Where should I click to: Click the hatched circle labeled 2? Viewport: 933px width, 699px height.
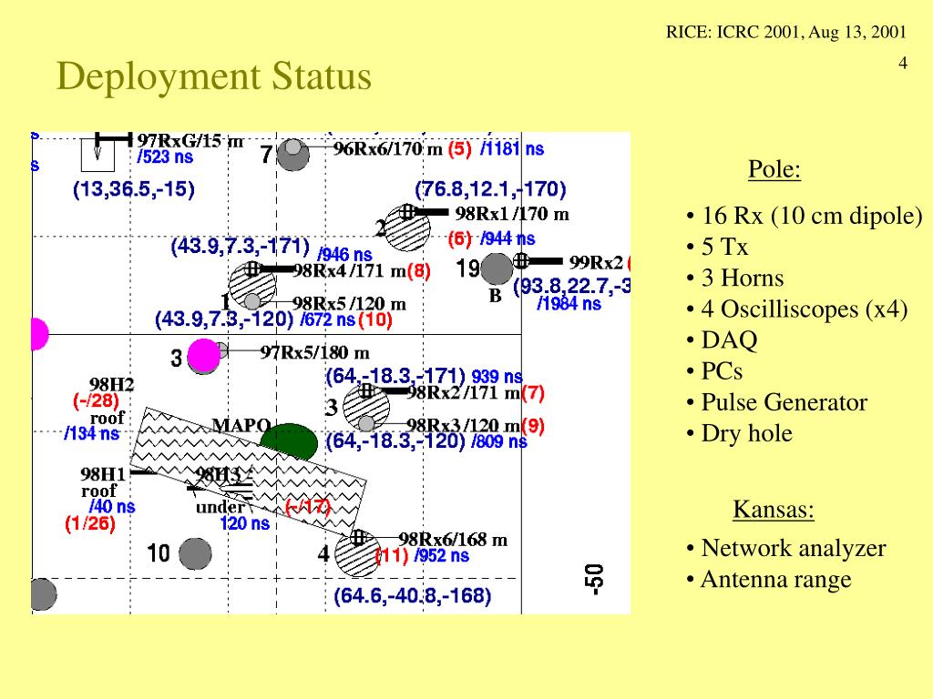click(407, 228)
